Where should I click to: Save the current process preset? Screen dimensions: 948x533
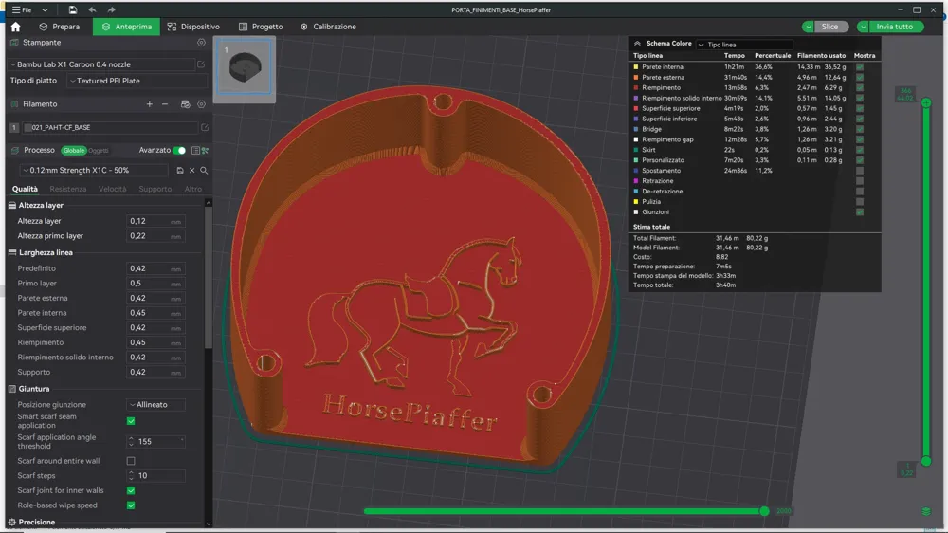[179, 171]
